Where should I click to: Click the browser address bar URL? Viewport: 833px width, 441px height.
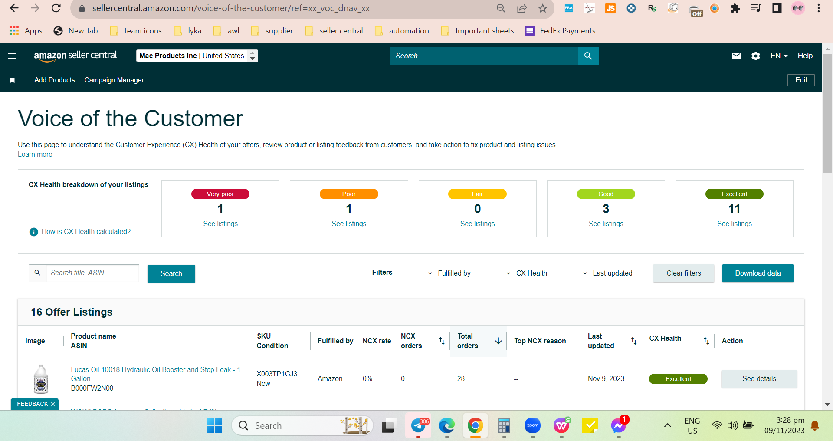231,8
